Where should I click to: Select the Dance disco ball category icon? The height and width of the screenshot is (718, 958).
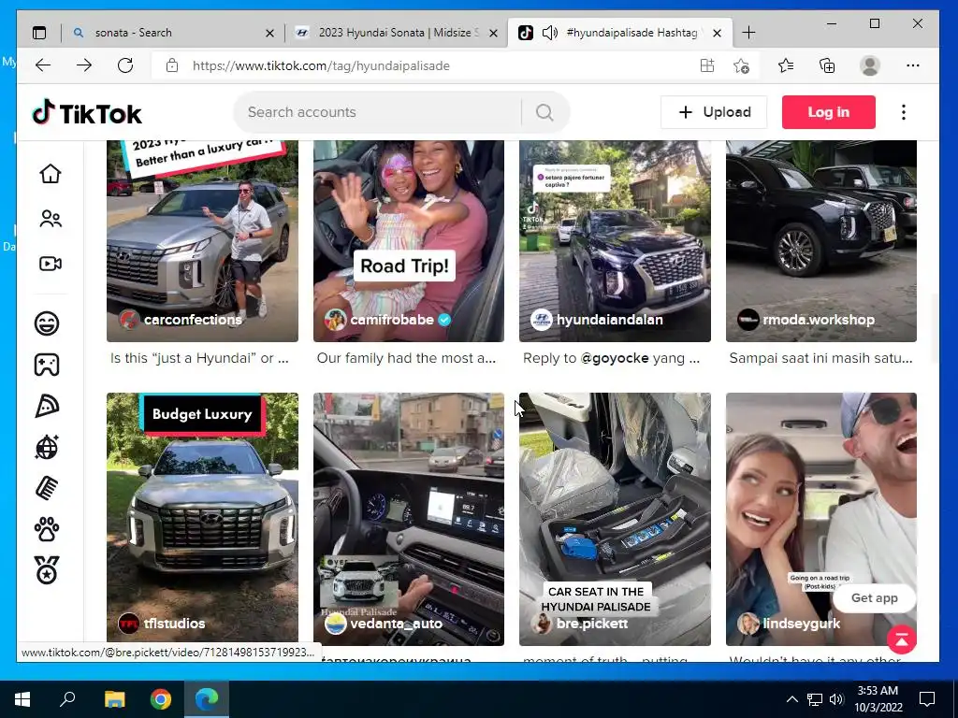click(47, 448)
